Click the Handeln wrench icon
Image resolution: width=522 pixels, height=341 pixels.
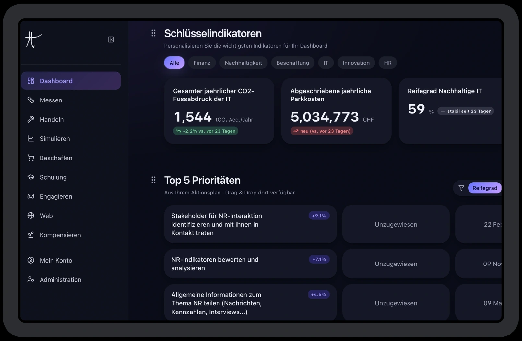coord(31,119)
